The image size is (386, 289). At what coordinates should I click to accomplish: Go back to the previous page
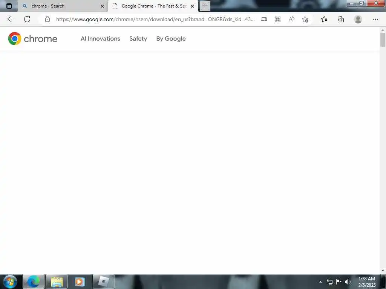(x=10, y=19)
